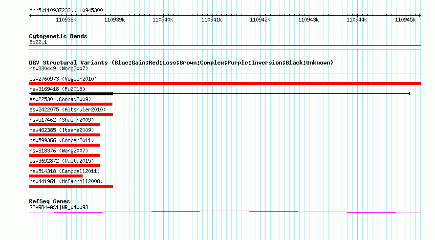Click the magenta STARD4-AS1 gene line

225,212
